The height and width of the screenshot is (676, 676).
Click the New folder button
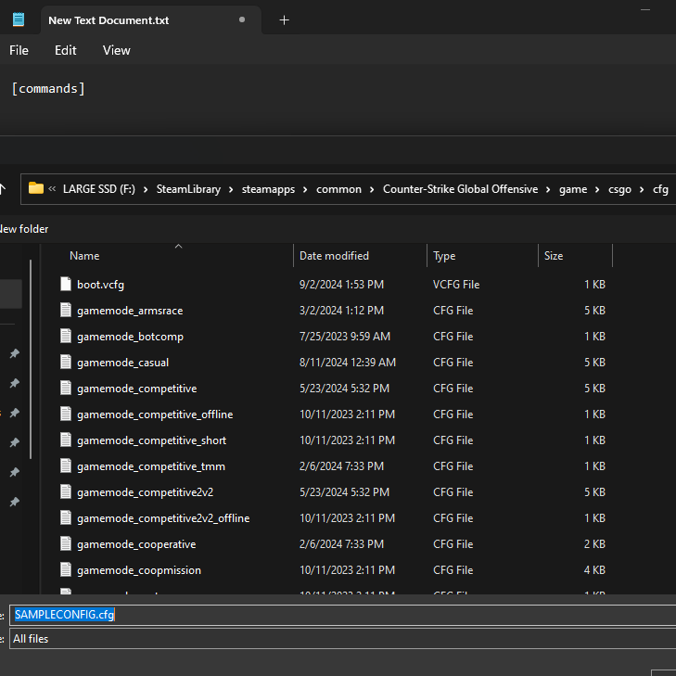24,229
